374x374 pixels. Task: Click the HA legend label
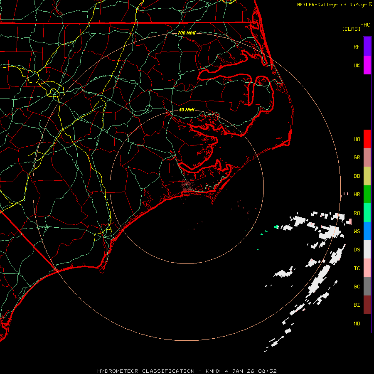357,139
